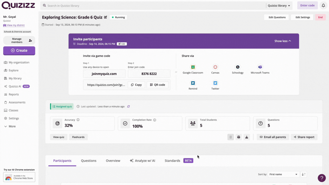The height and width of the screenshot is (185, 329).
Task: Open the Sort by First name dropdown
Action: point(283,174)
